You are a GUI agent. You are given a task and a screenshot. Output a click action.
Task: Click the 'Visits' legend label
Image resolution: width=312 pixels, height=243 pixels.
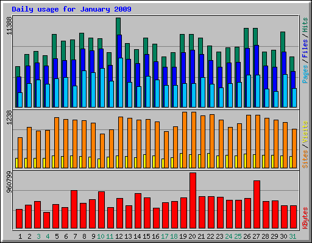[x=305, y=132]
